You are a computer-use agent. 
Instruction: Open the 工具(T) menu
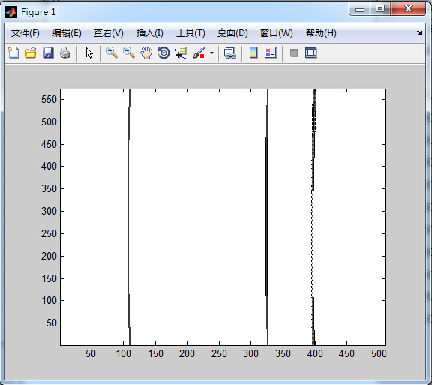[x=190, y=33]
